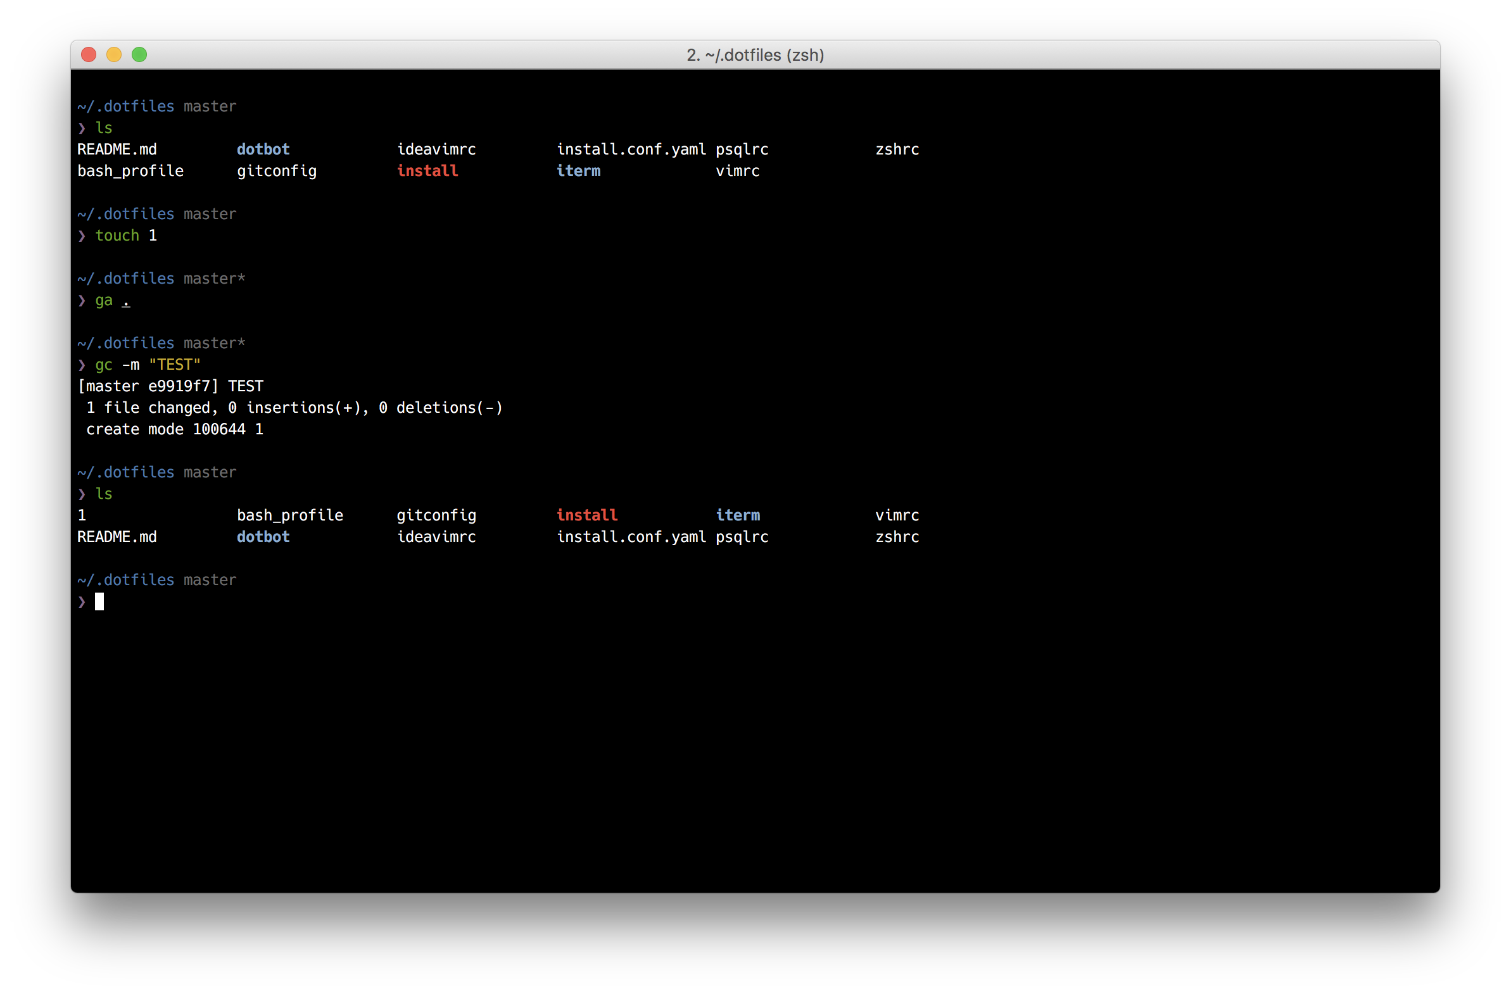The image size is (1511, 994).
Task: Click 'bash_profile' in the second ls output
Action: (x=289, y=515)
